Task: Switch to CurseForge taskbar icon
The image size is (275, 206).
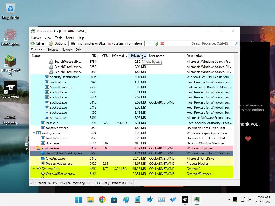Action: click(x=185, y=200)
